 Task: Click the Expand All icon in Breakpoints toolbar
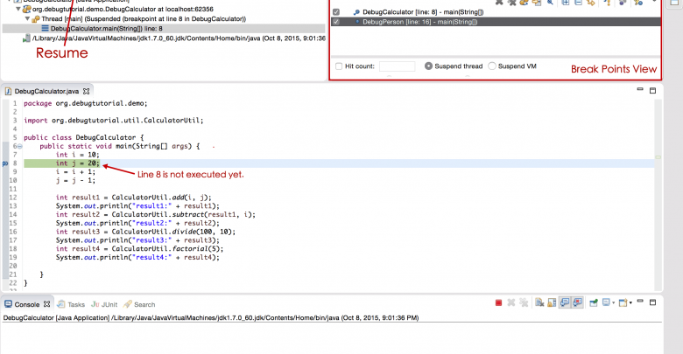pos(566,3)
